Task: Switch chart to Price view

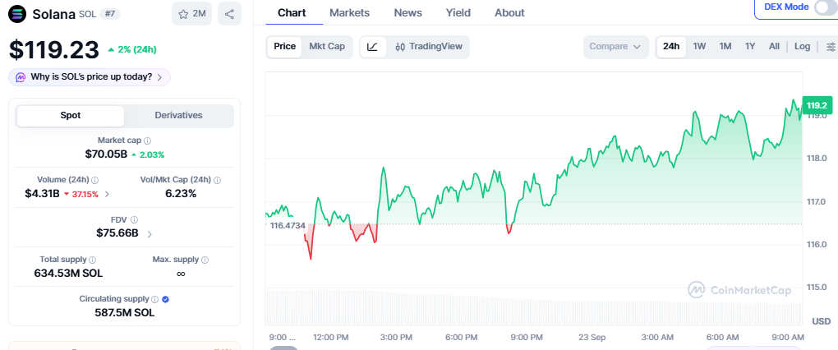Action: pyautogui.click(x=285, y=47)
